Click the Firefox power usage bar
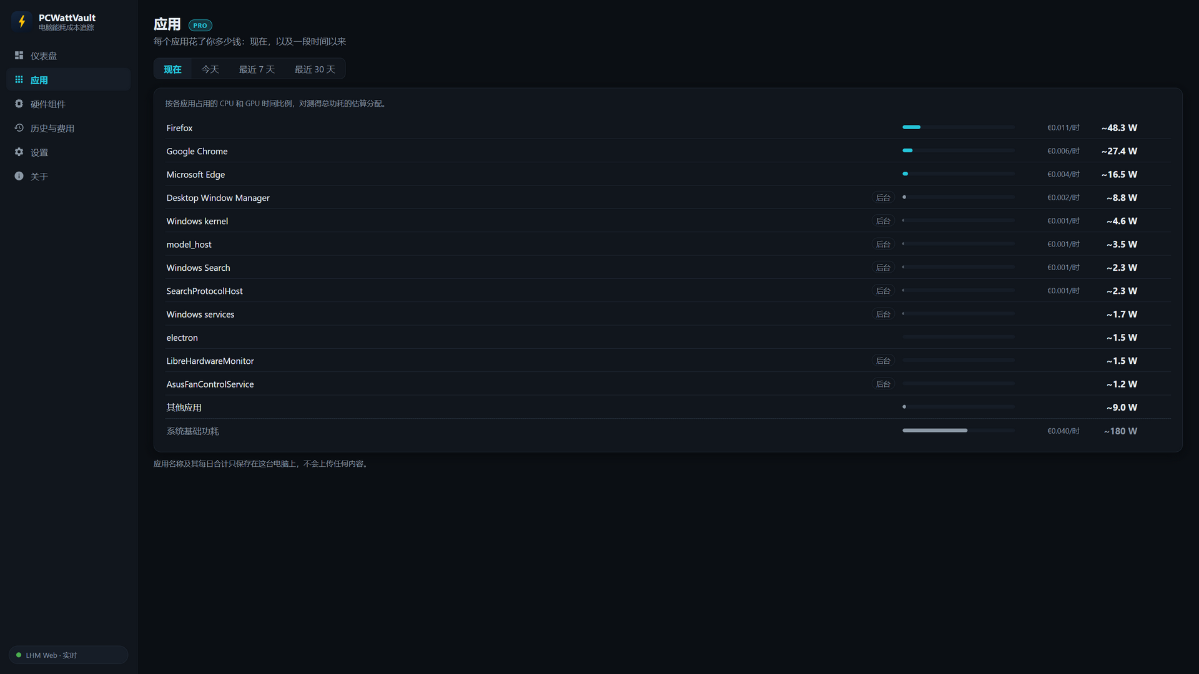 pyautogui.click(x=958, y=127)
